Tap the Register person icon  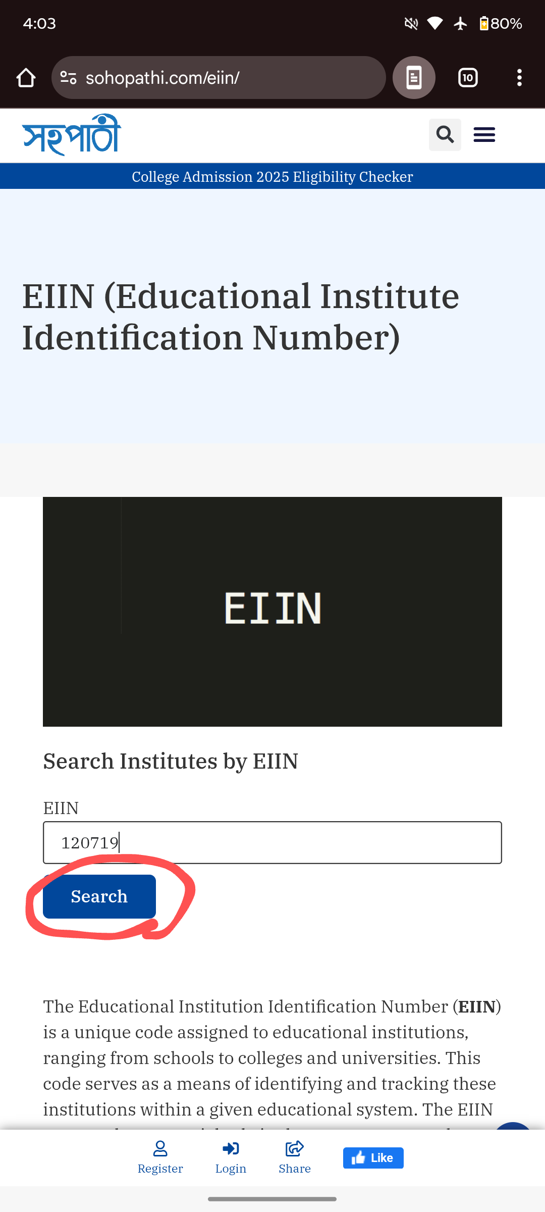pyautogui.click(x=160, y=1149)
